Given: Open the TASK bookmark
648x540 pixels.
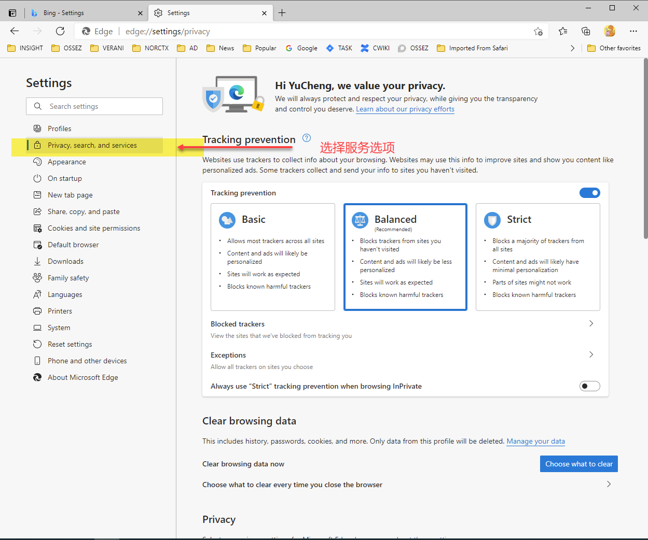Looking at the screenshot, I should click(x=339, y=48).
